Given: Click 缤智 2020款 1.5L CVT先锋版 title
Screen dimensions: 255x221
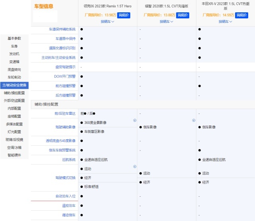Looking at the screenshot, I should click(x=167, y=6).
